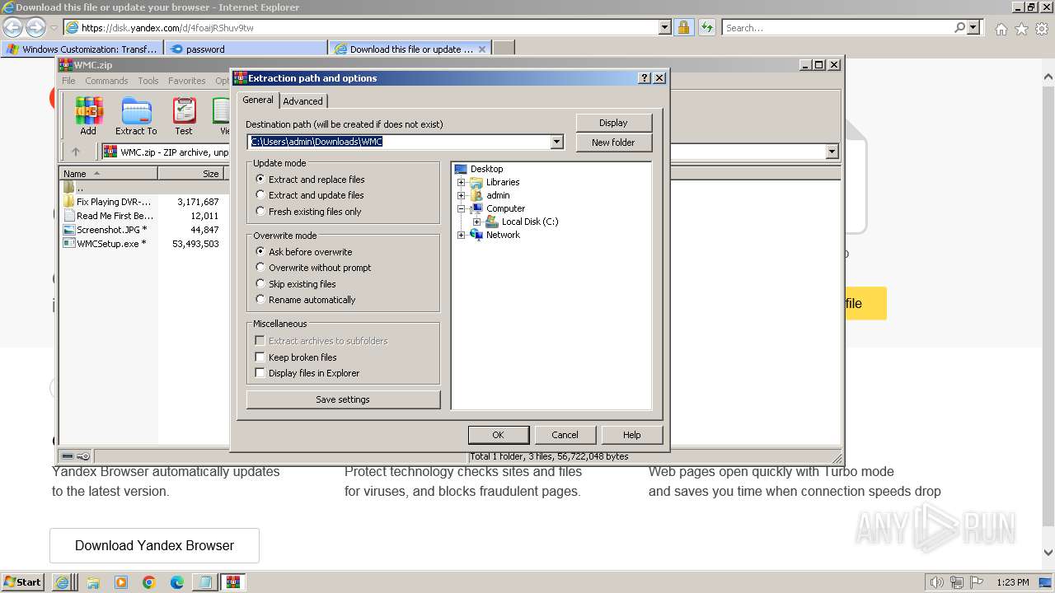The width and height of the screenshot is (1055, 593).
Task: Switch to the Advanced tab
Action: tap(303, 101)
